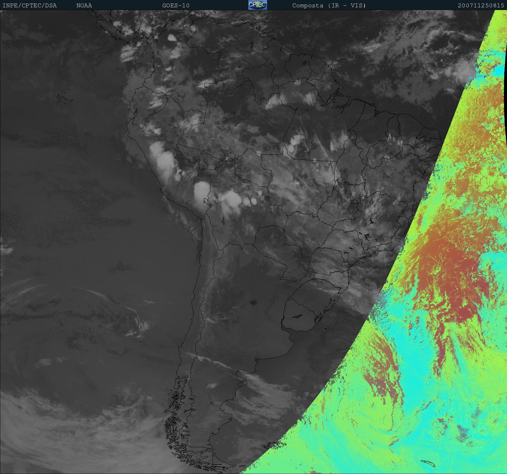Click the CPTEC logo in the header
Screen dimensions: 507x474
coord(258,5)
